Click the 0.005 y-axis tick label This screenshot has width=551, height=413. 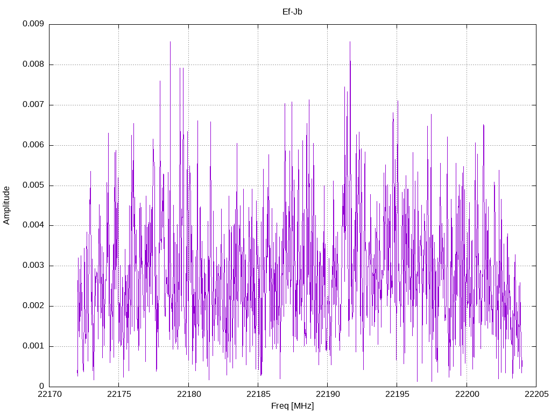33,185
